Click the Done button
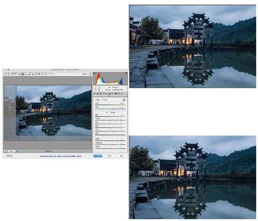Screen dimensions: 258x221 (x=121, y=156)
